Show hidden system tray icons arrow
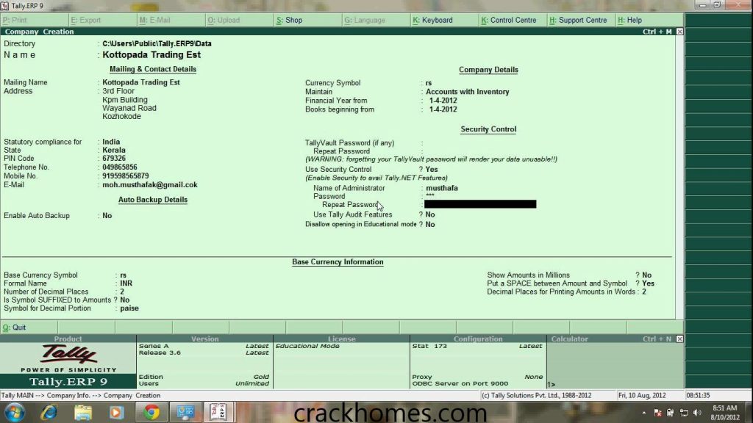Screen dimensions: 753x423 click(643, 413)
